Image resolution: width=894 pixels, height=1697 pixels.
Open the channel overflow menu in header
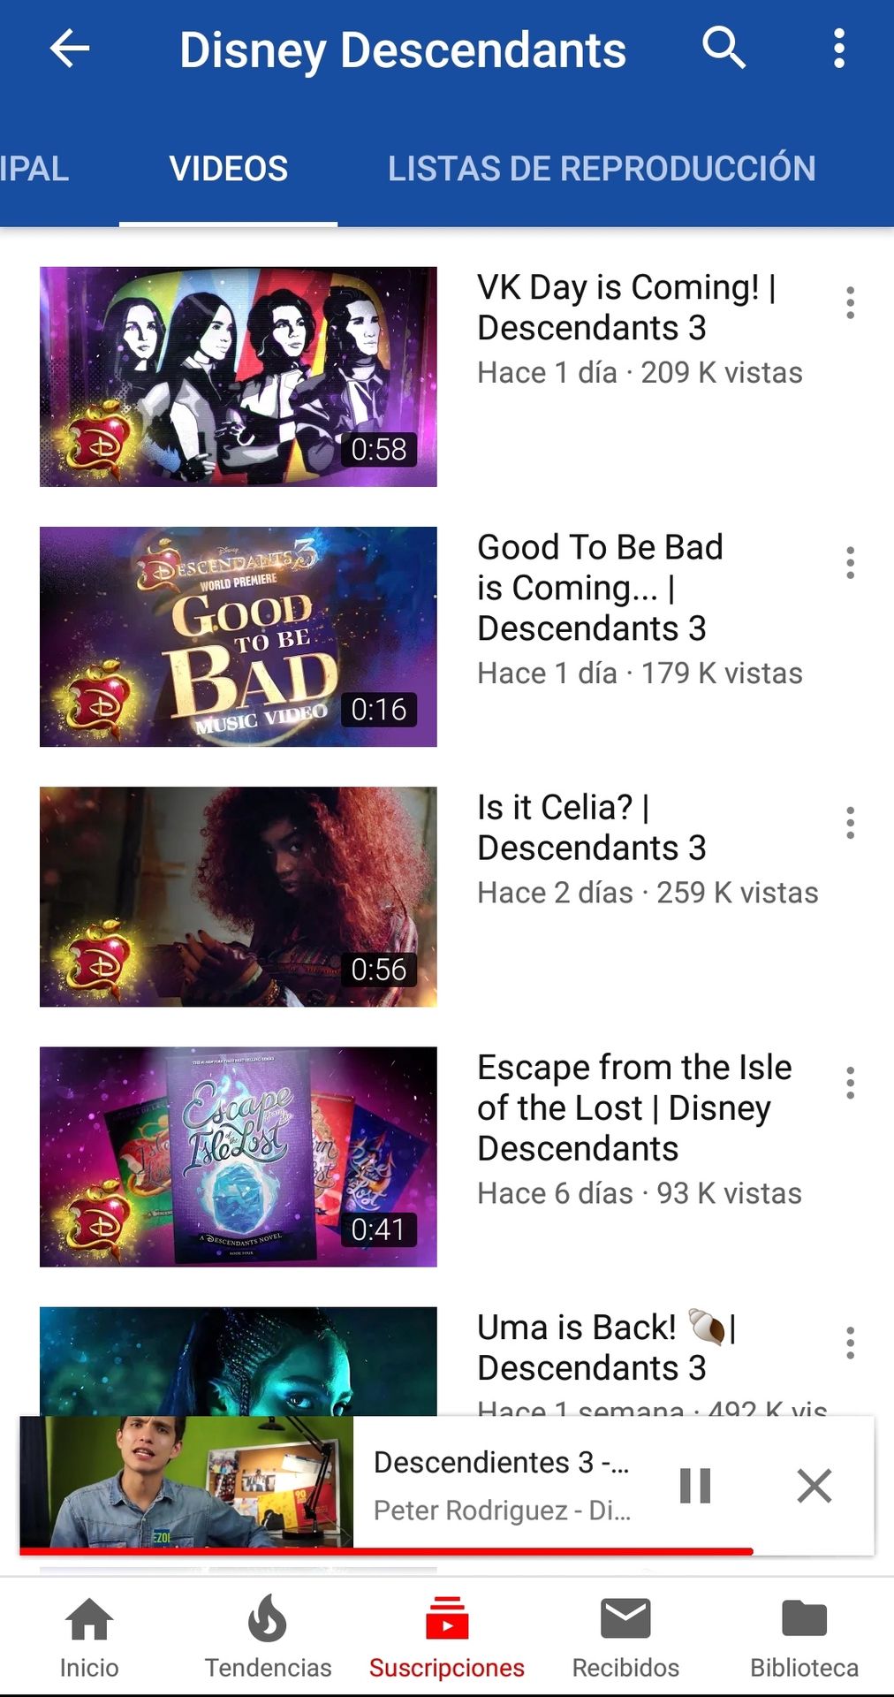pyautogui.click(x=839, y=49)
